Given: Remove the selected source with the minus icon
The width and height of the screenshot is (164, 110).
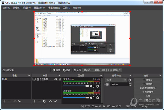Looking at the screenshot, I should coord(39,101).
